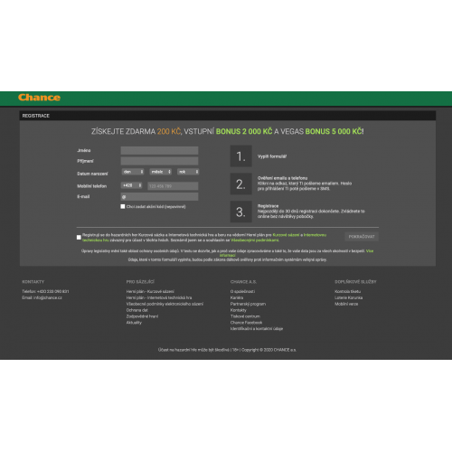452x452 pixels.
Task: Open the 'Ochrana dat' footer link
Action: click(x=137, y=310)
